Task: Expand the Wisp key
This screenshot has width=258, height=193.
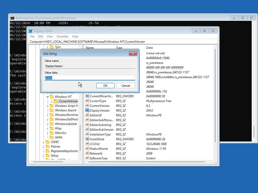Action: coord(47,128)
